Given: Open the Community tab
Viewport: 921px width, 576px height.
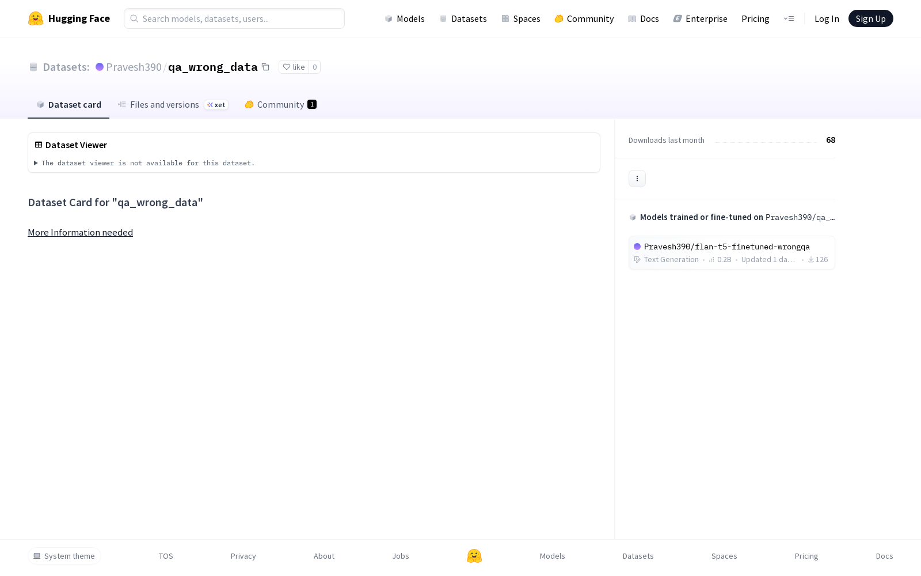Looking at the screenshot, I should (x=280, y=105).
